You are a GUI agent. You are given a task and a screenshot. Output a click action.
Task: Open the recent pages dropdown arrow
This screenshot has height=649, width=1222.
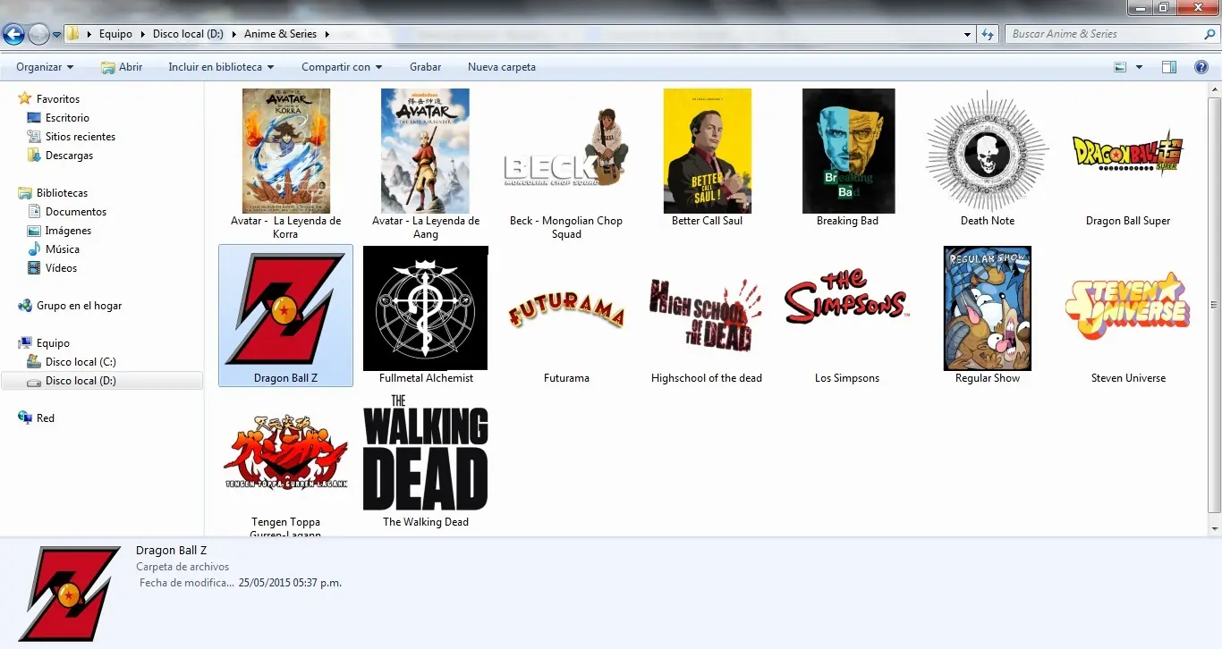pos(57,35)
